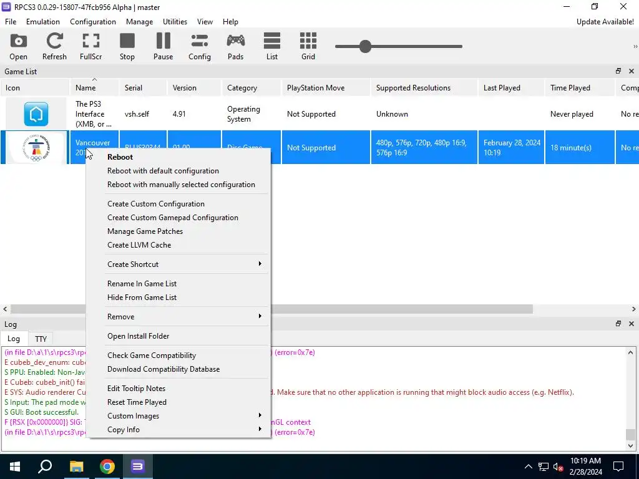Sort by the Time Played column header
639x479 pixels.
click(580, 87)
